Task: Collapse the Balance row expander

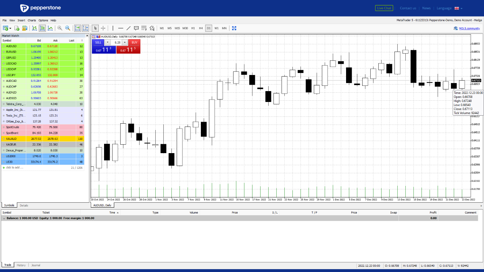Action: (4, 218)
